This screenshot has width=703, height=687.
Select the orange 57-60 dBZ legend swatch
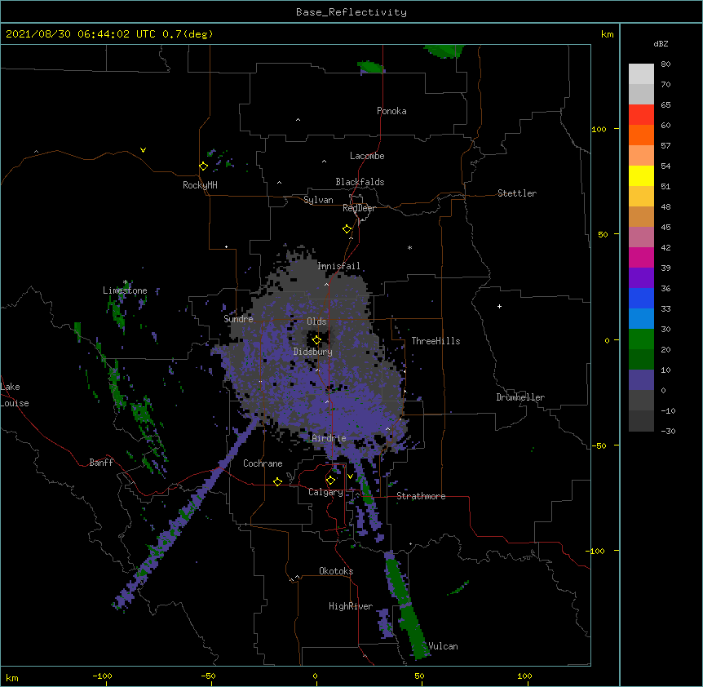(641, 135)
